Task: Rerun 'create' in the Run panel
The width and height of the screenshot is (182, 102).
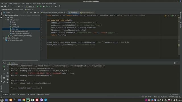Action: [x=4, y=66]
